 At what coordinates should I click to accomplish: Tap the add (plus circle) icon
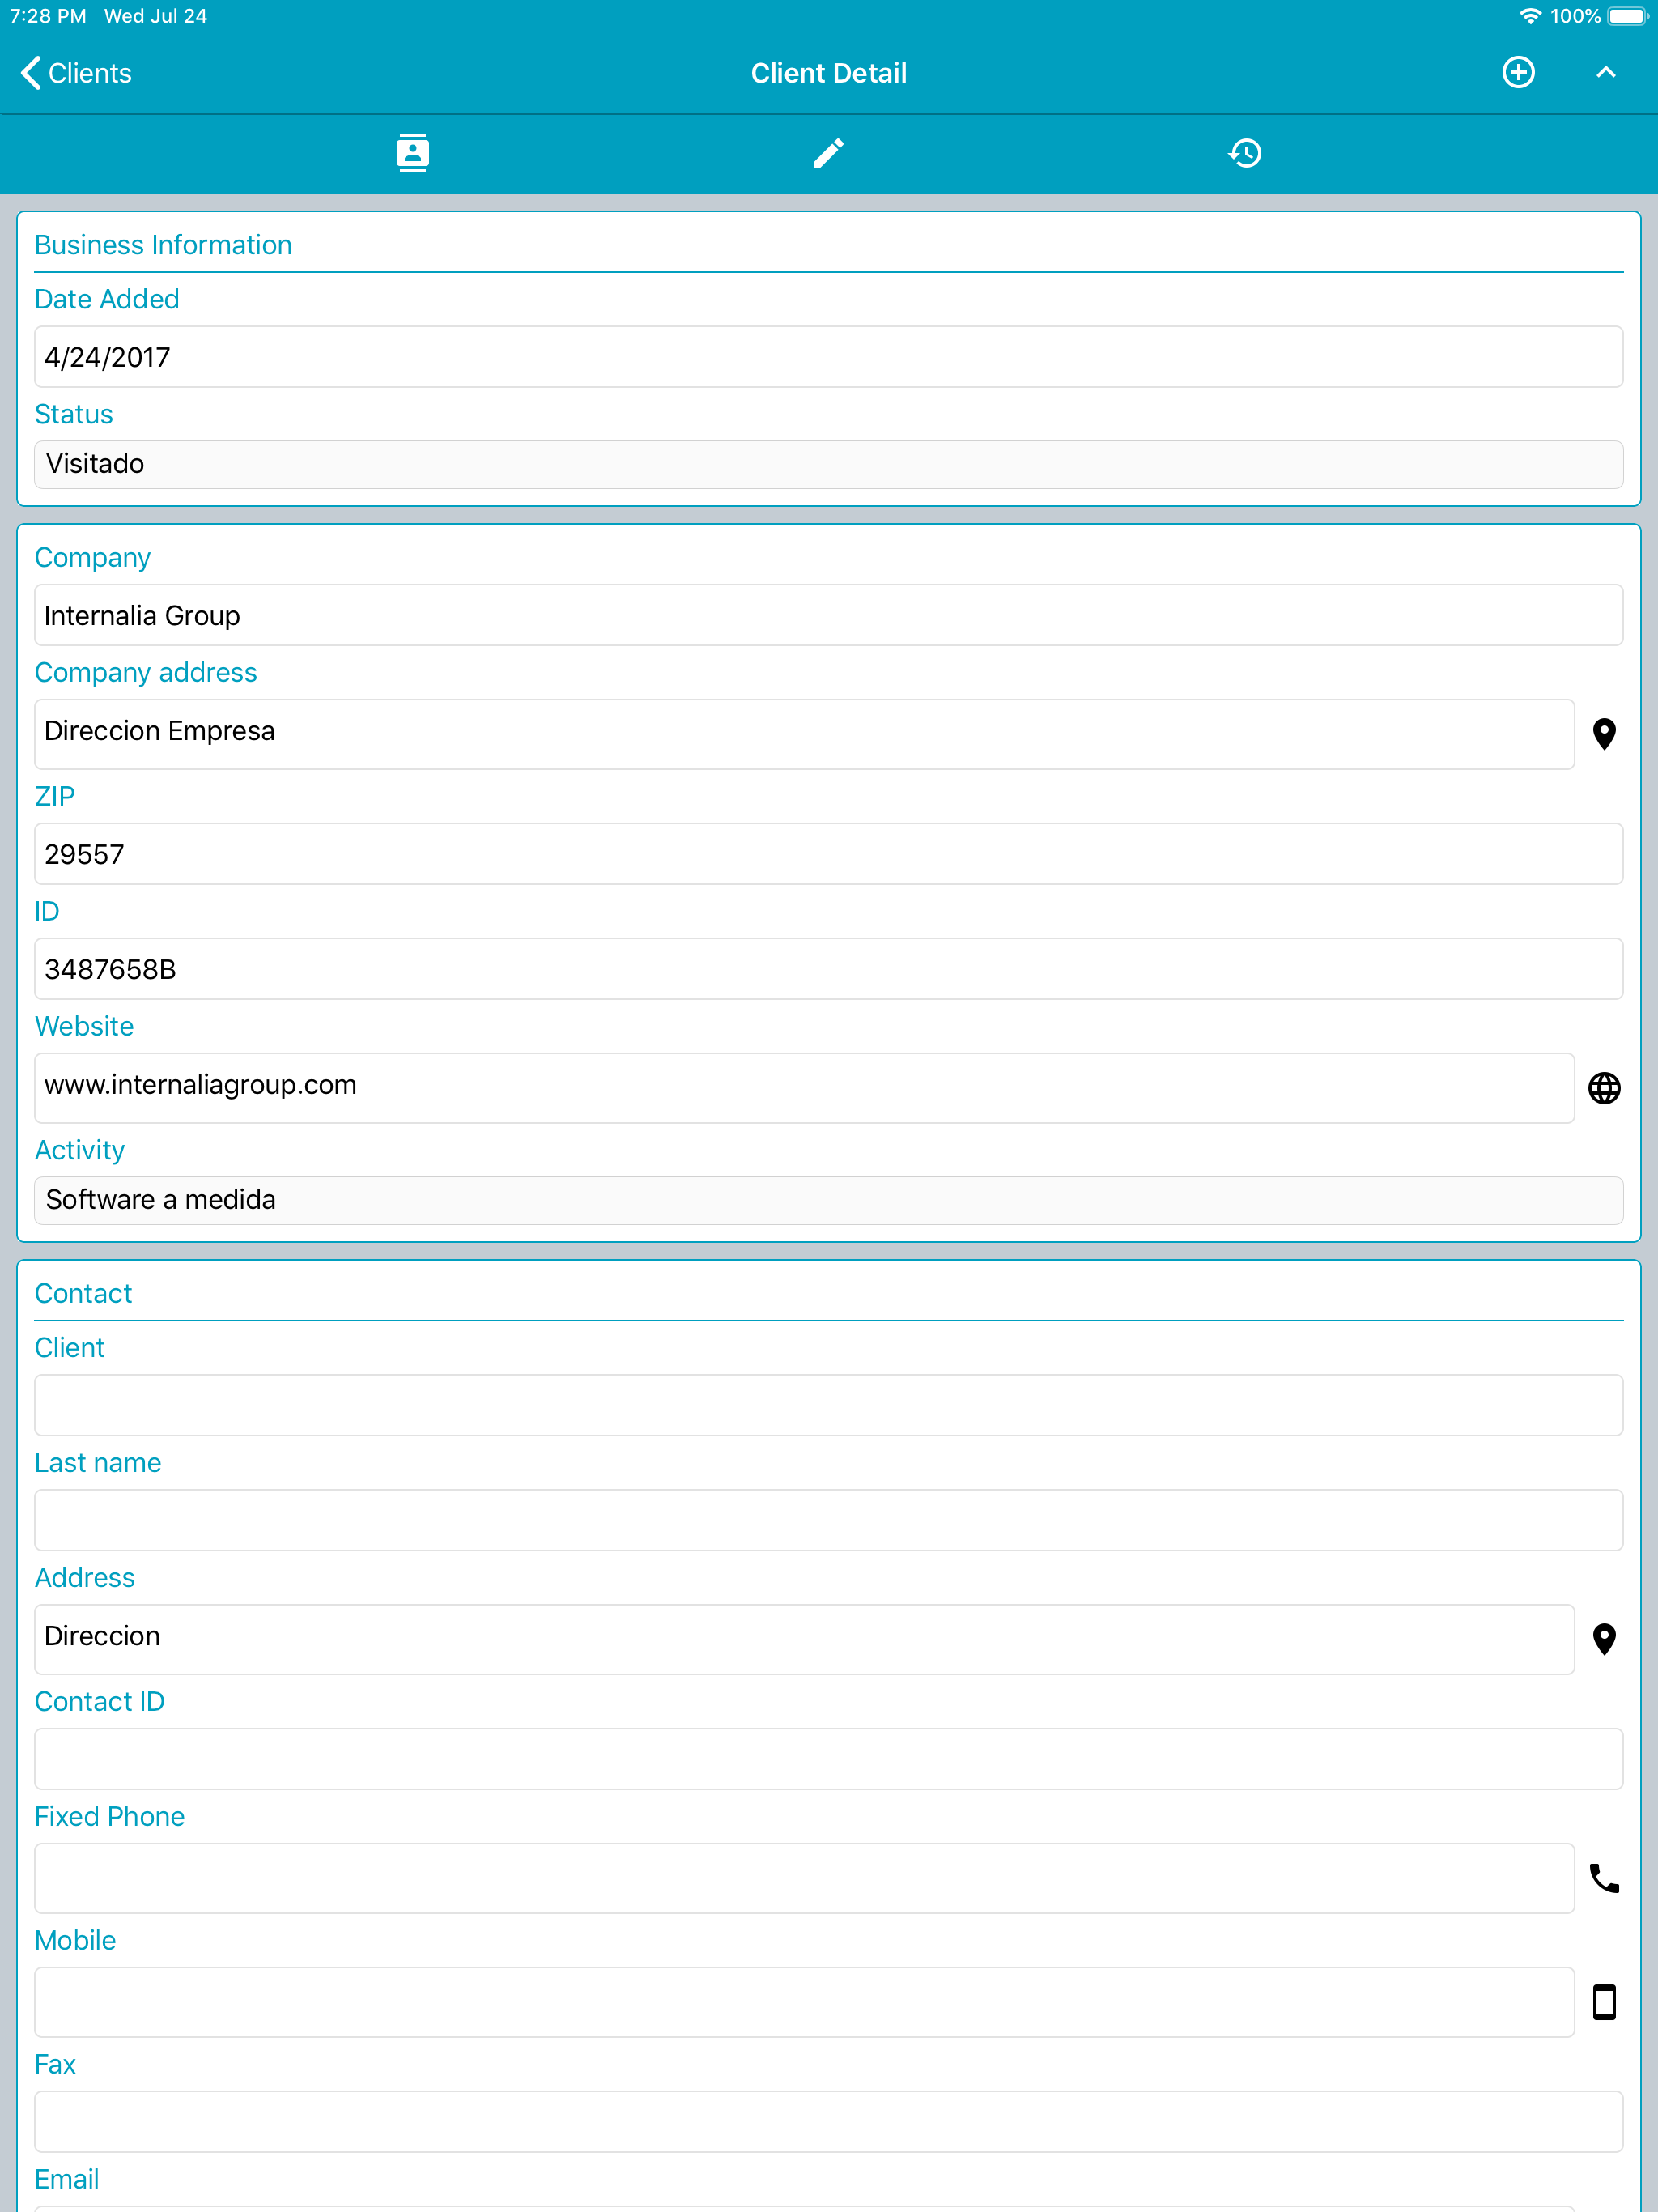pos(1518,72)
